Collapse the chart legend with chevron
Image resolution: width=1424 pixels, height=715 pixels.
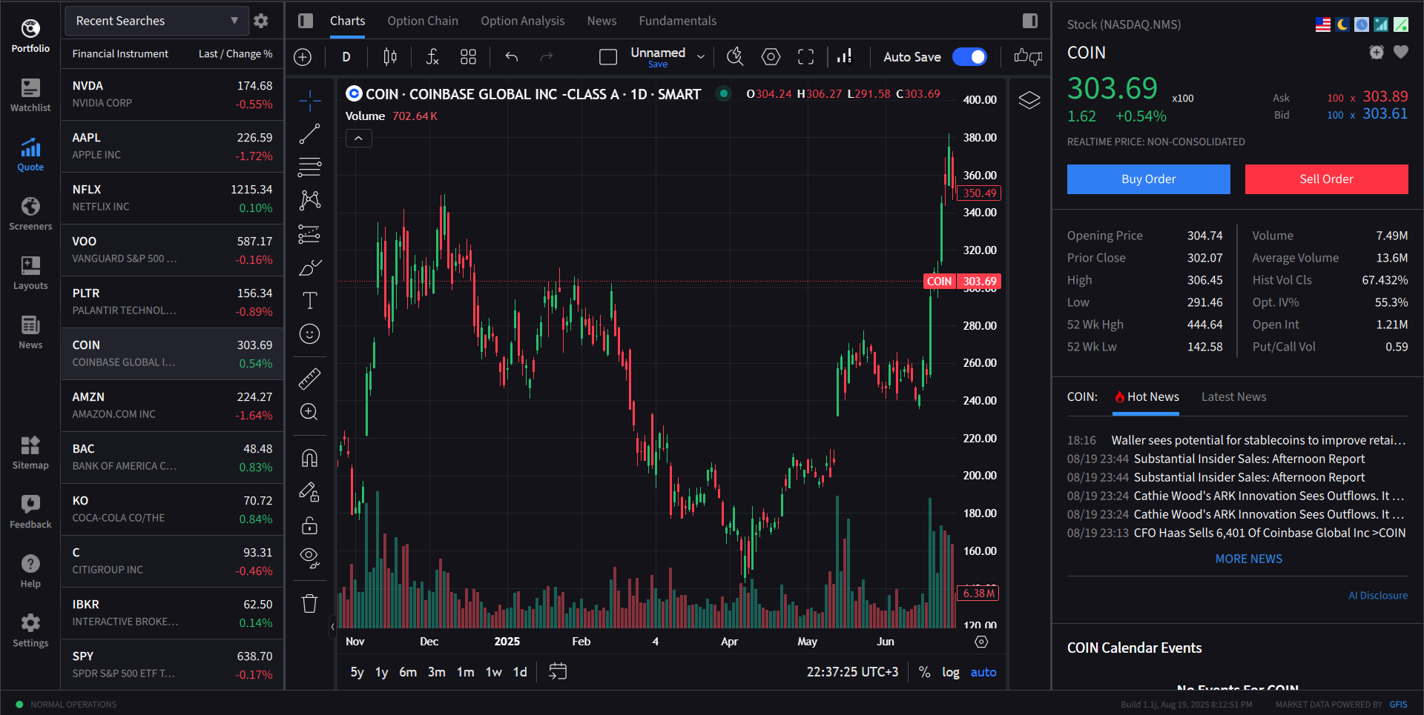(358, 139)
